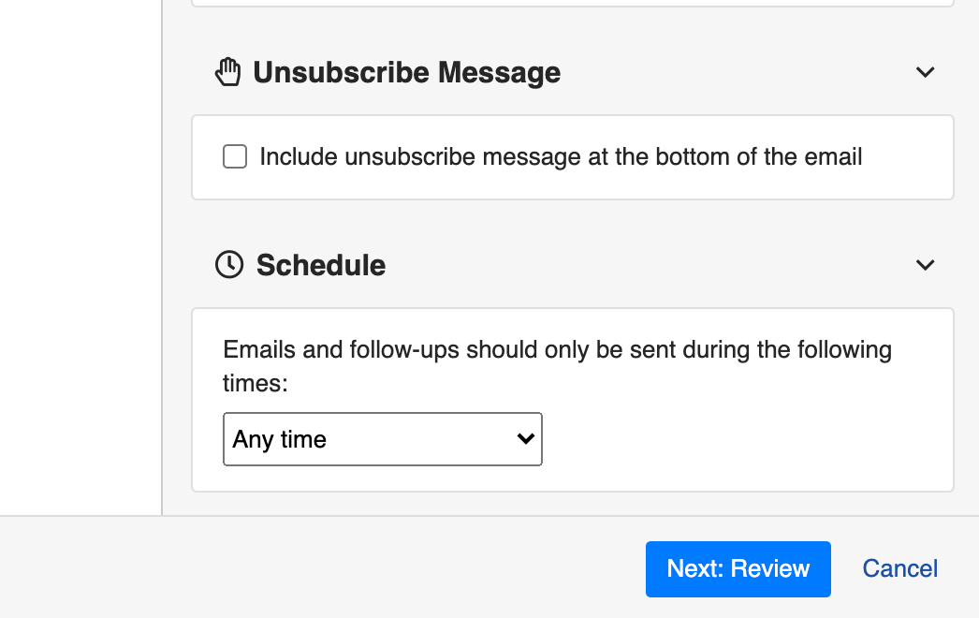Click the vertical divider beside the left sidebar
This screenshot has width=979, height=618.
162,257
